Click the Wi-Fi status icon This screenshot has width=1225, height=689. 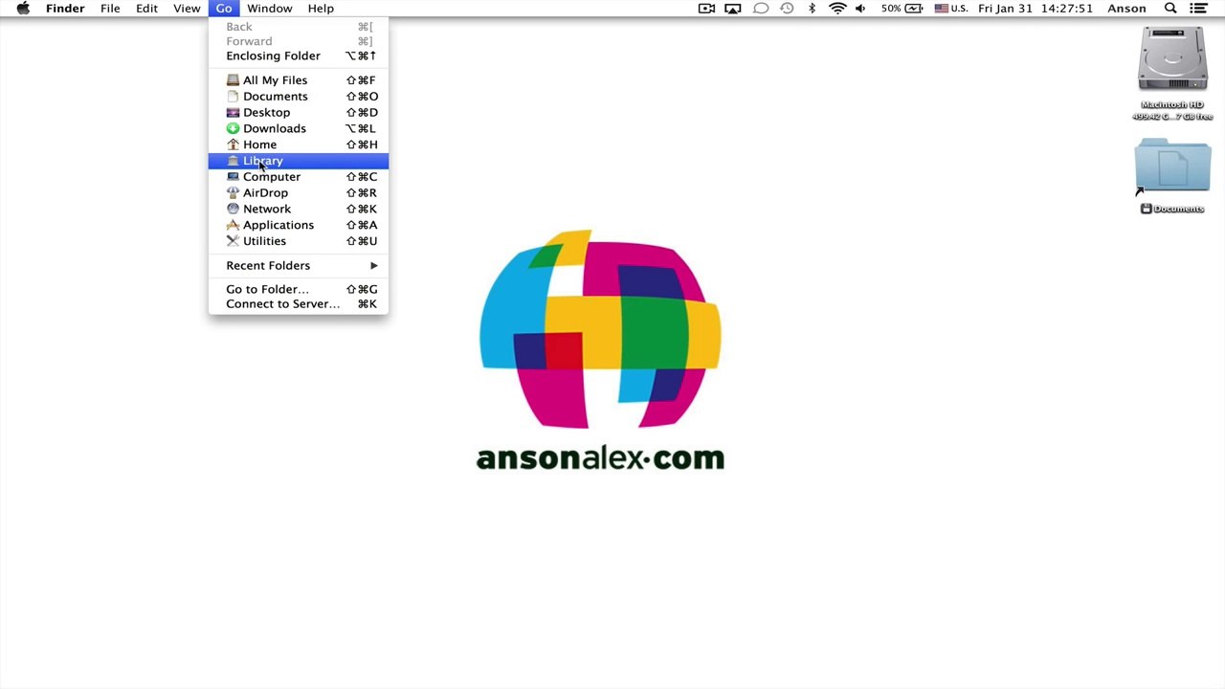pos(837,9)
